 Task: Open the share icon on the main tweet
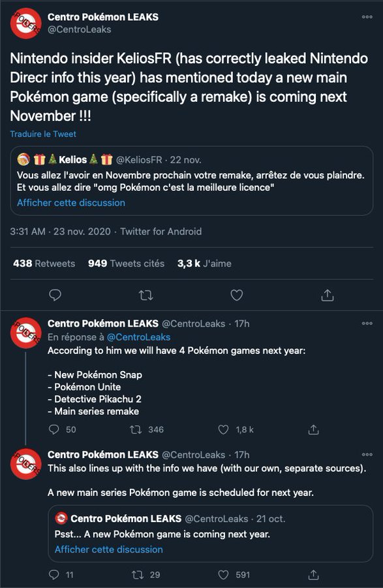pos(329,295)
